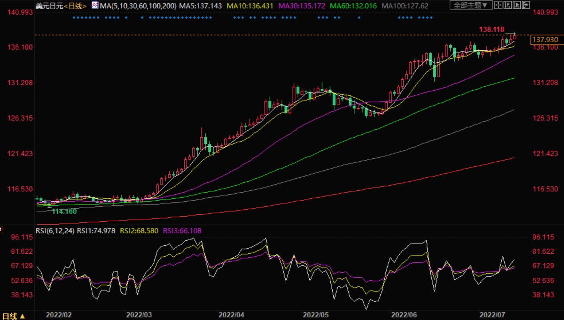
Task: Select the MA60:132.016 legend value
Action: coord(353,6)
